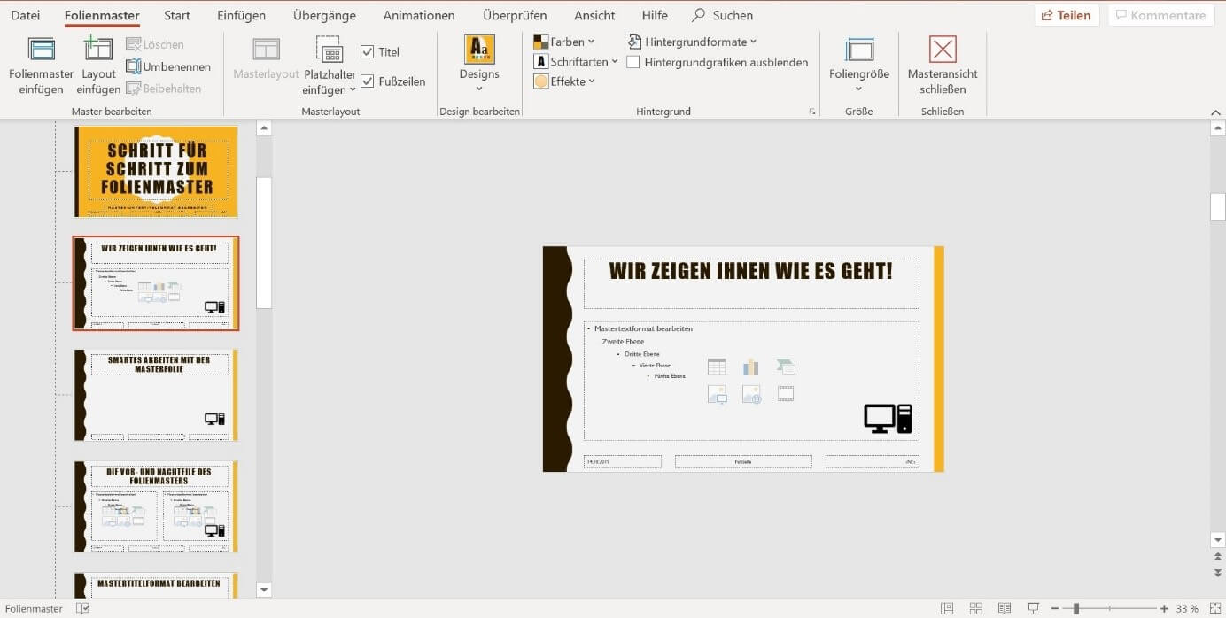
Task: Click Umbenennen in Master bearbeiten
Action: point(168,66)
